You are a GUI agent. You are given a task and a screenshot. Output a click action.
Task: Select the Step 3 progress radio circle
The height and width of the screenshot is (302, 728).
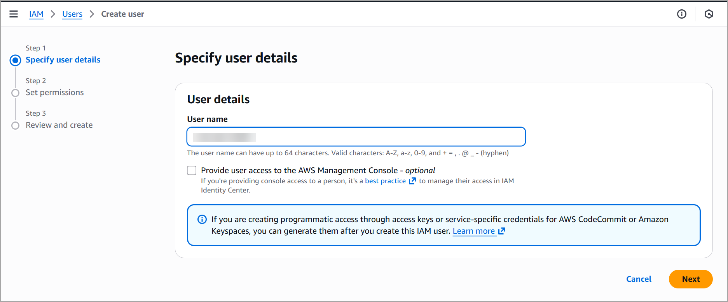tap(15, 125)
